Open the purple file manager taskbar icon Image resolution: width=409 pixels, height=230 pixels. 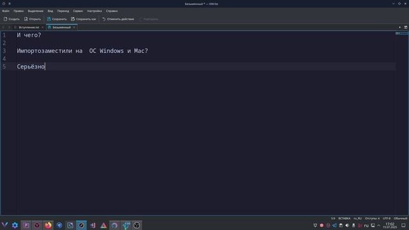26,226
